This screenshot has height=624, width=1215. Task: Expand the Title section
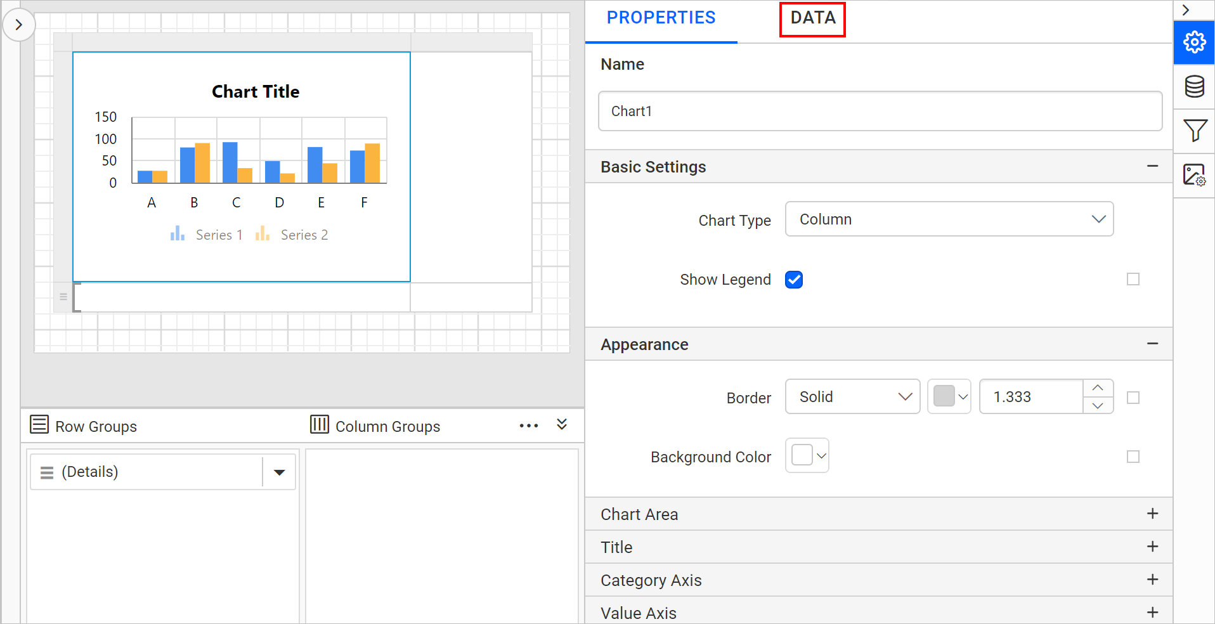(x=1153, y=547)
